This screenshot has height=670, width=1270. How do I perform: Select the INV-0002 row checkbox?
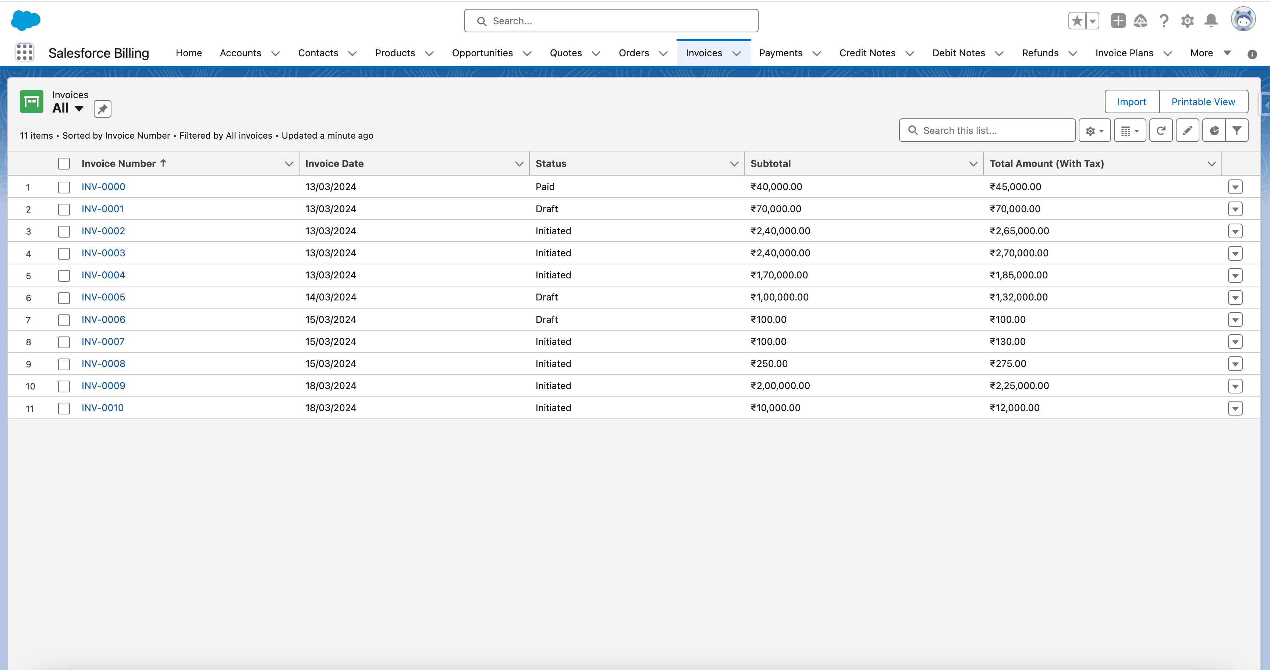tap(64, 232)
